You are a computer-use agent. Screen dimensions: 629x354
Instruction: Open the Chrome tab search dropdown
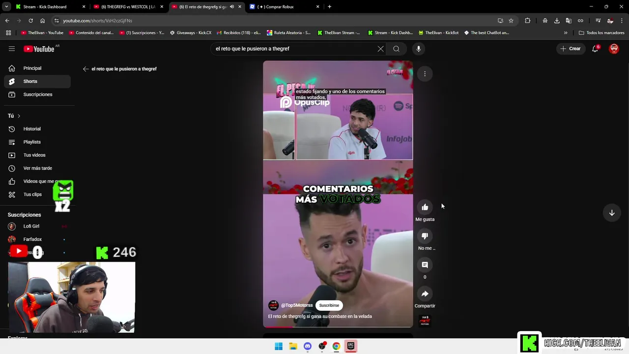pos(6,7)
